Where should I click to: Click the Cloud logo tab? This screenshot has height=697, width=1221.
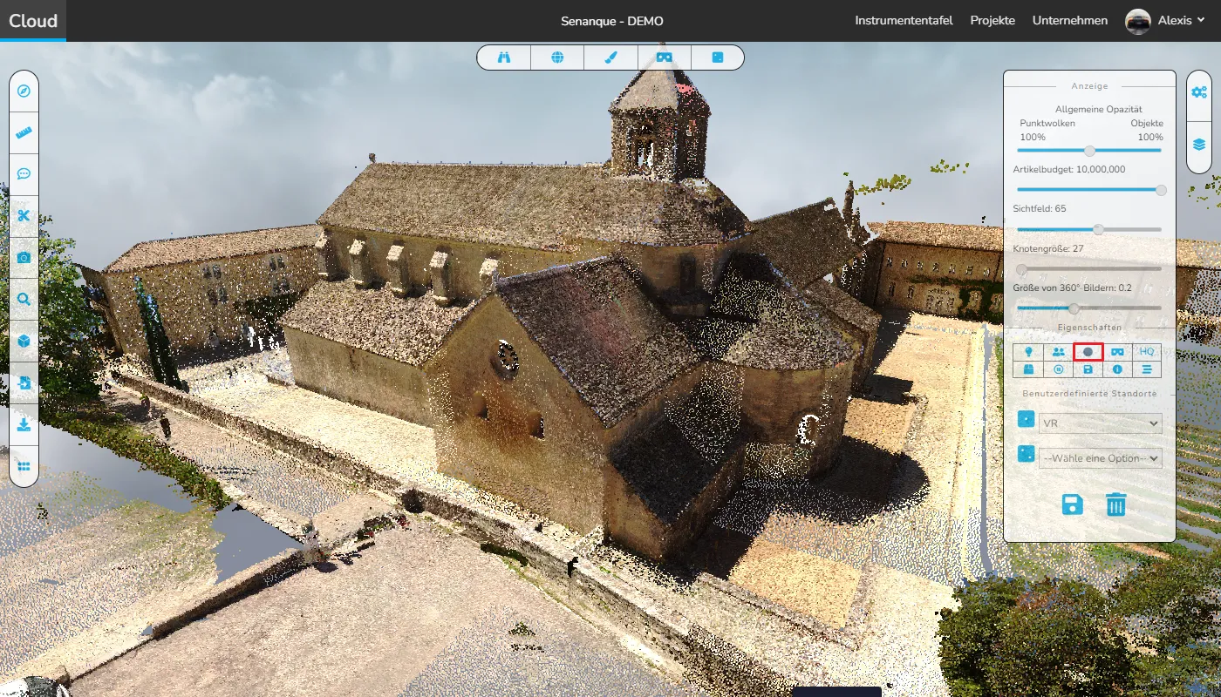33,21
